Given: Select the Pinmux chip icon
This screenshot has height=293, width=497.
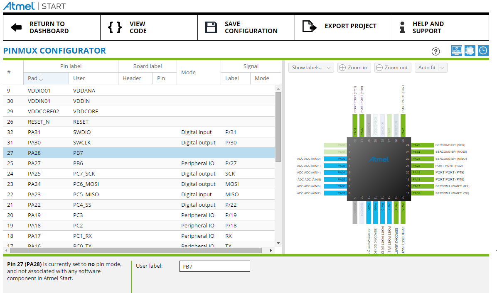Looking at the screenshot, I should (470, 51).
